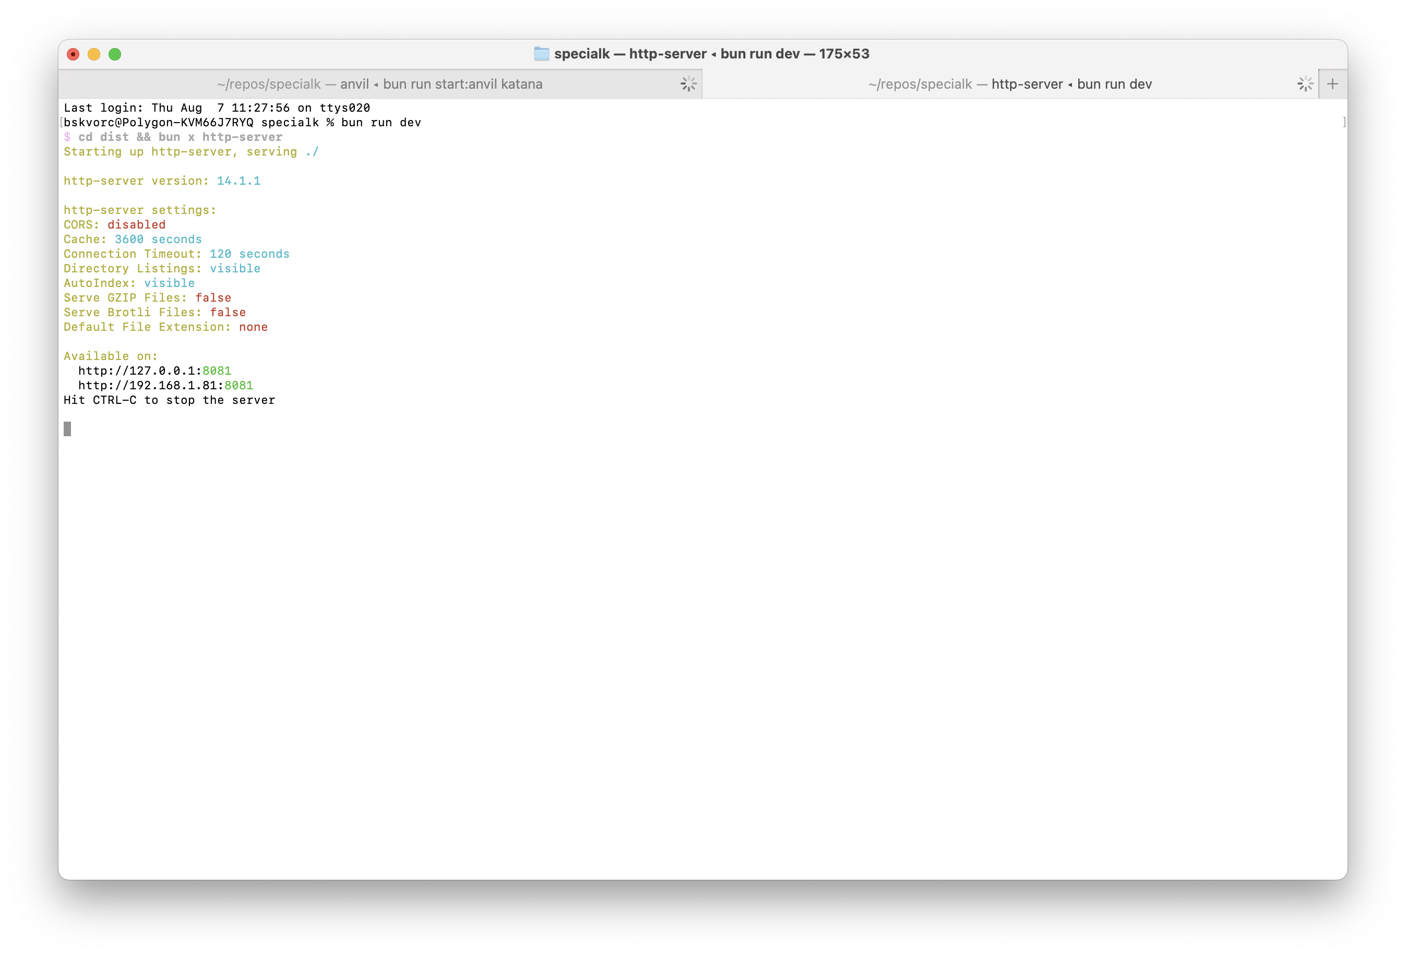The image size is (1406, 957).
Task: Zoom the window with the green button
Action: point(115,54)
